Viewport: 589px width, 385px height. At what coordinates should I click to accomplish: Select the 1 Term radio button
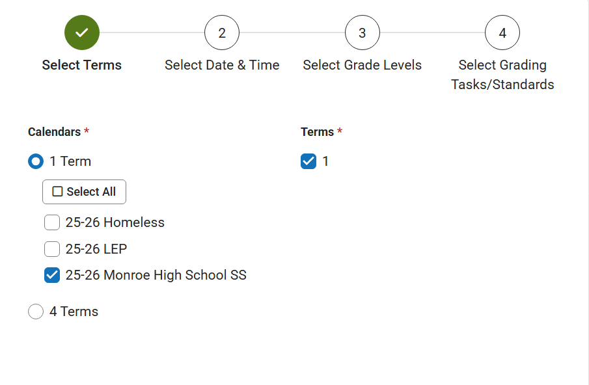[36, 161]
